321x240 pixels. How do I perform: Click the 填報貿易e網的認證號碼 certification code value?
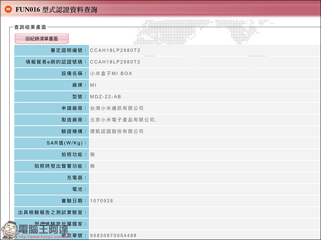115,62
